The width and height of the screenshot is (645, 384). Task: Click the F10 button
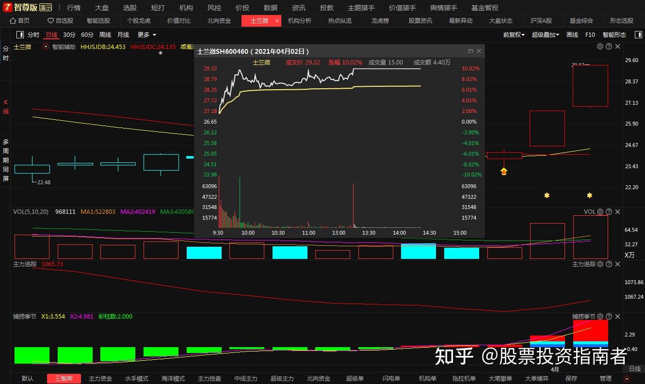tap(590, 34)
